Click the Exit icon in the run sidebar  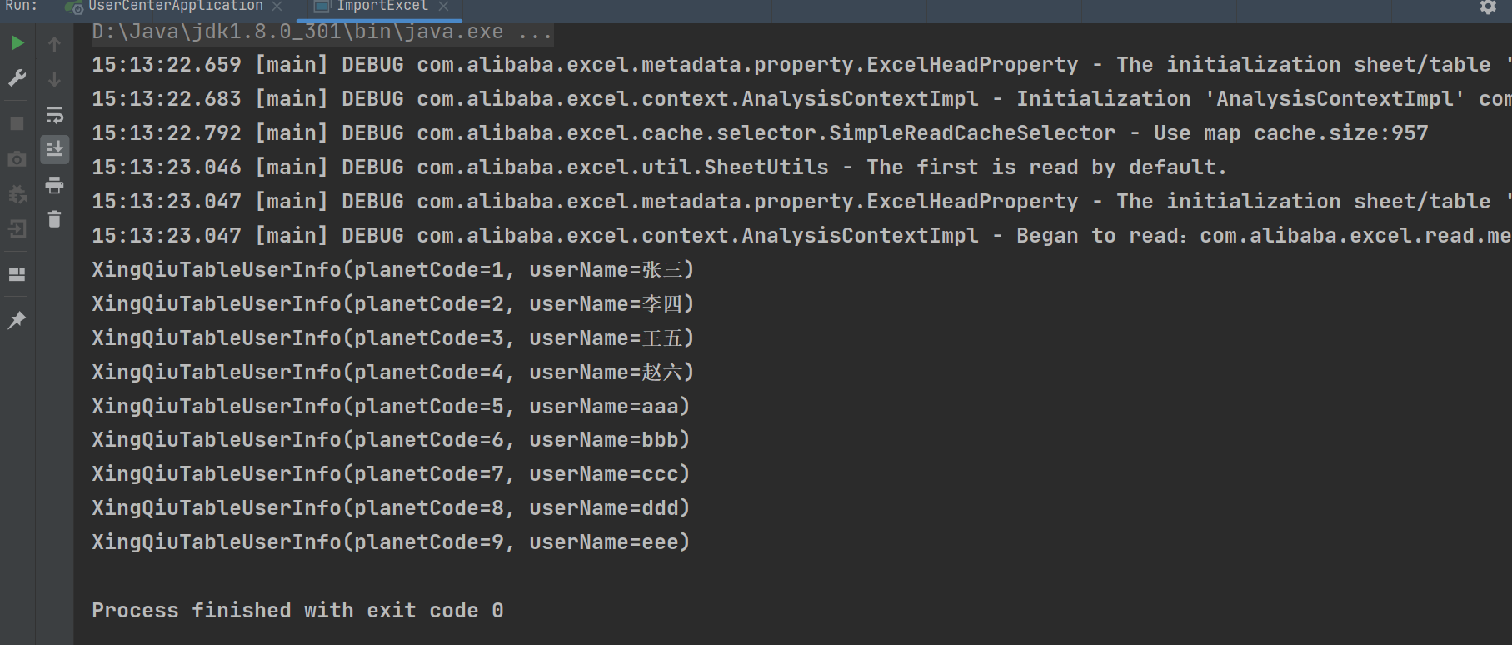point(17,229)
